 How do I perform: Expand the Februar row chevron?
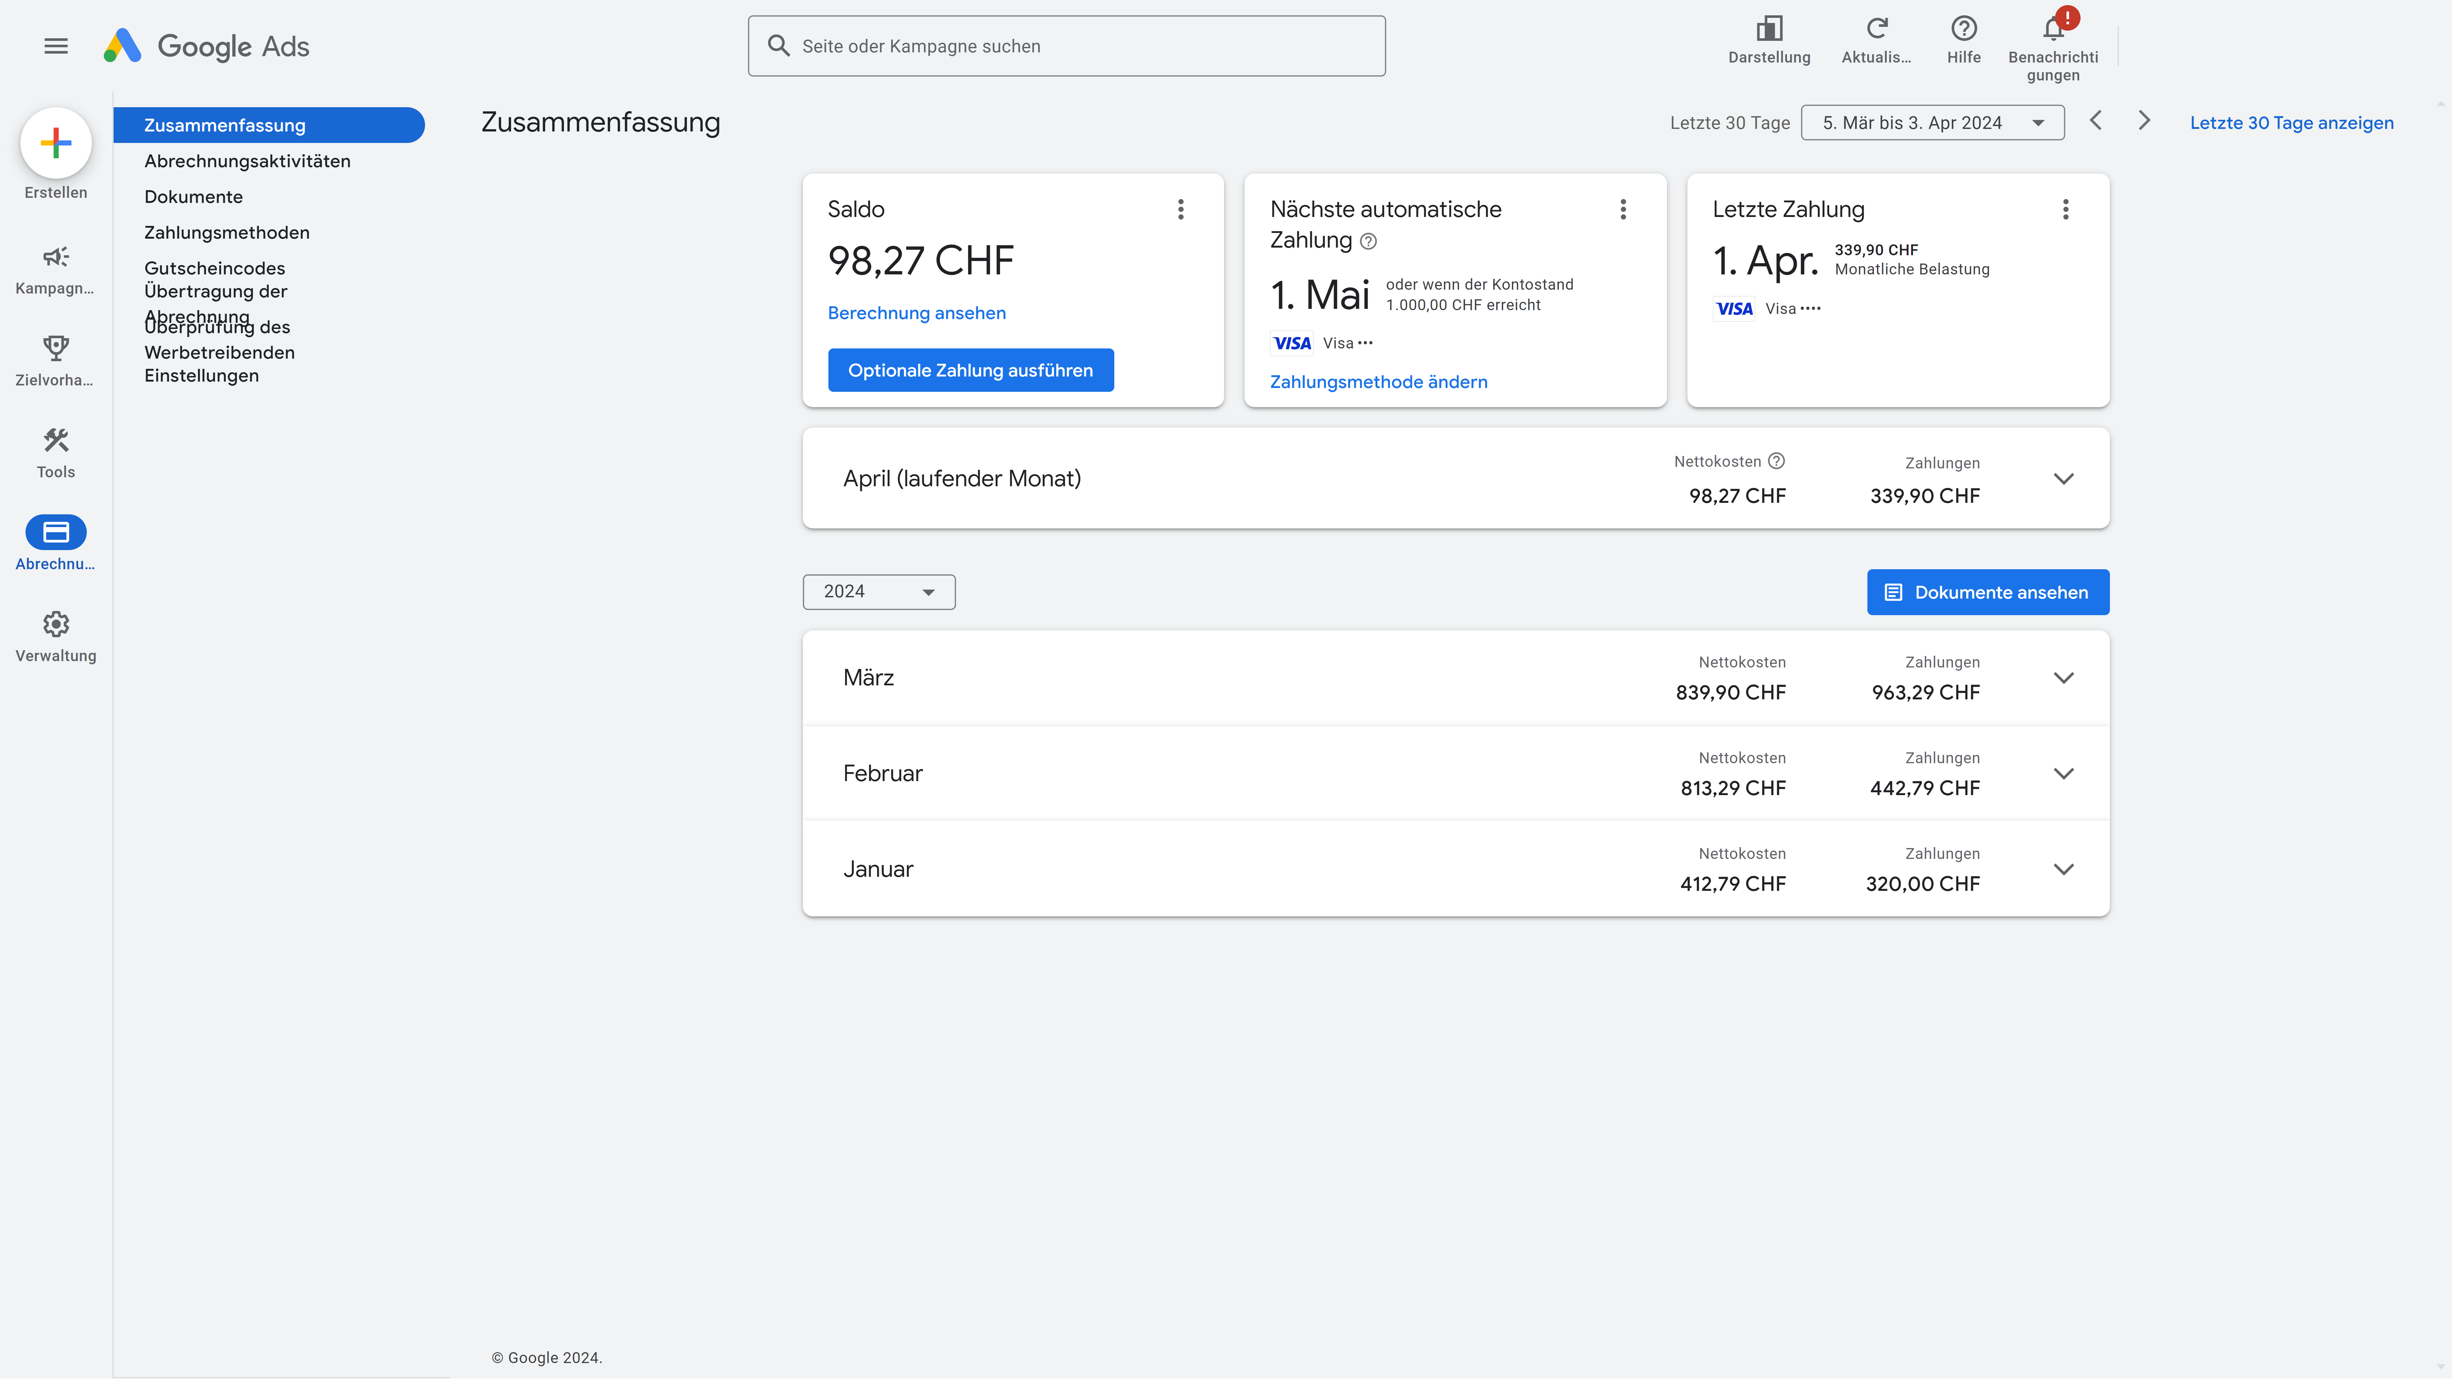click(x=2064, y=774)
